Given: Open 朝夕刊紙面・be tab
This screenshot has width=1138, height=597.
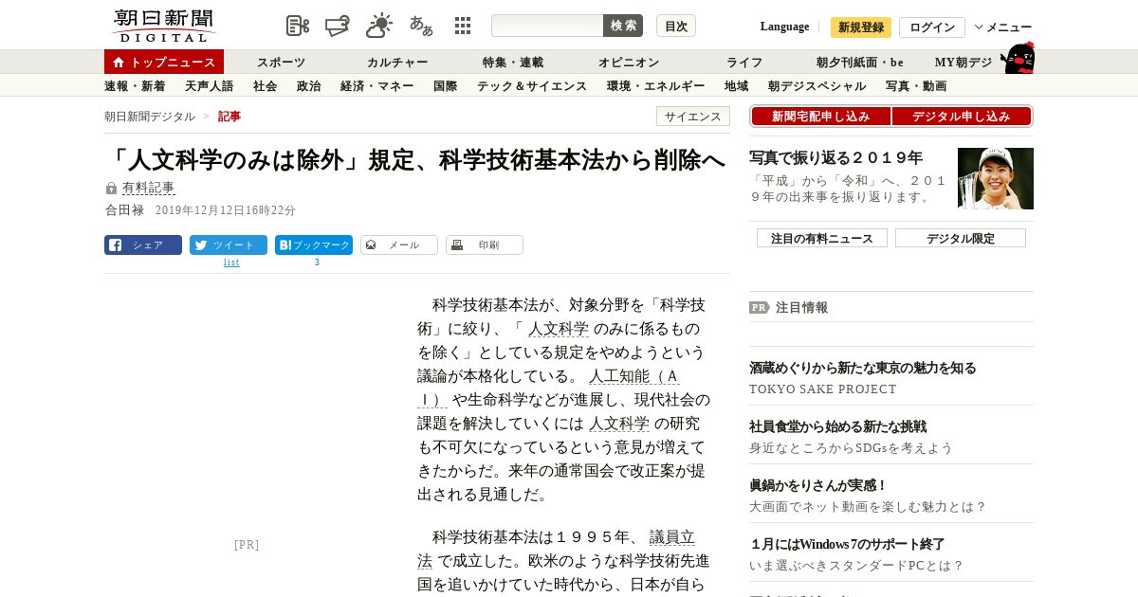Looking at the screenshot, I should click(x=860, y=63).
